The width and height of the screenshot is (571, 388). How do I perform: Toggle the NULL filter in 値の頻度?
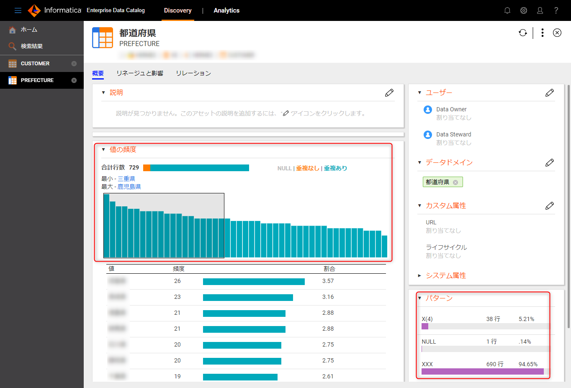point(284,168)
